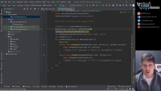Click the Run app green icon

87,5
